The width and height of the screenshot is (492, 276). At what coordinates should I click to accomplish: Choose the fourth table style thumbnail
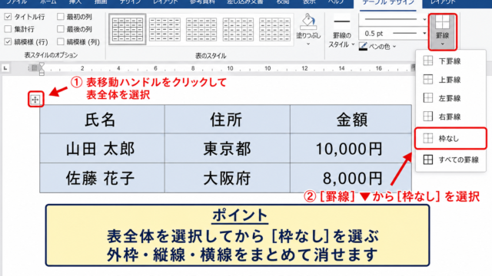pyautogui.click(x=238, y=29)
